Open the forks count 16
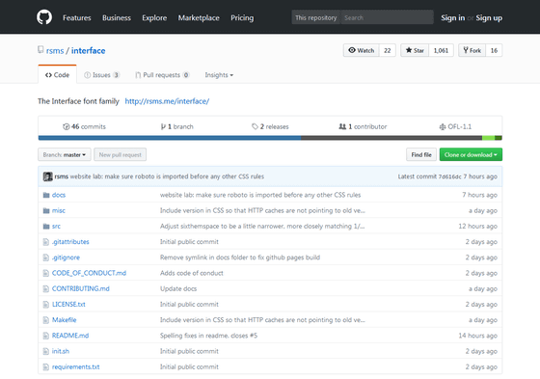 point(494,50)
